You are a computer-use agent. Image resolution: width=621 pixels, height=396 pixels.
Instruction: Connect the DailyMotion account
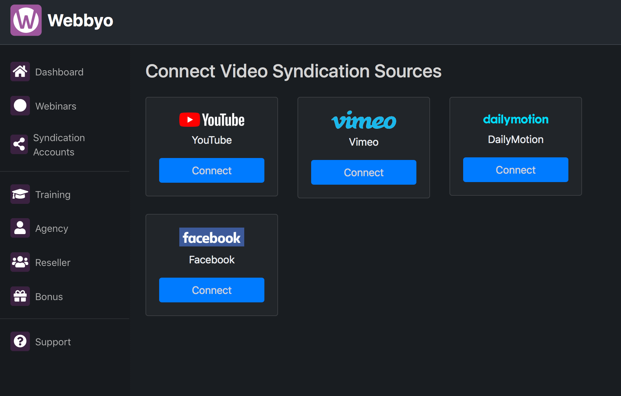pyautogui.click(x=516, y=170)
